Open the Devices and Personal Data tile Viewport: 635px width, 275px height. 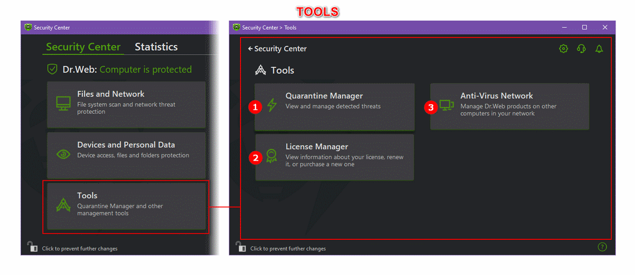[126, 155]
